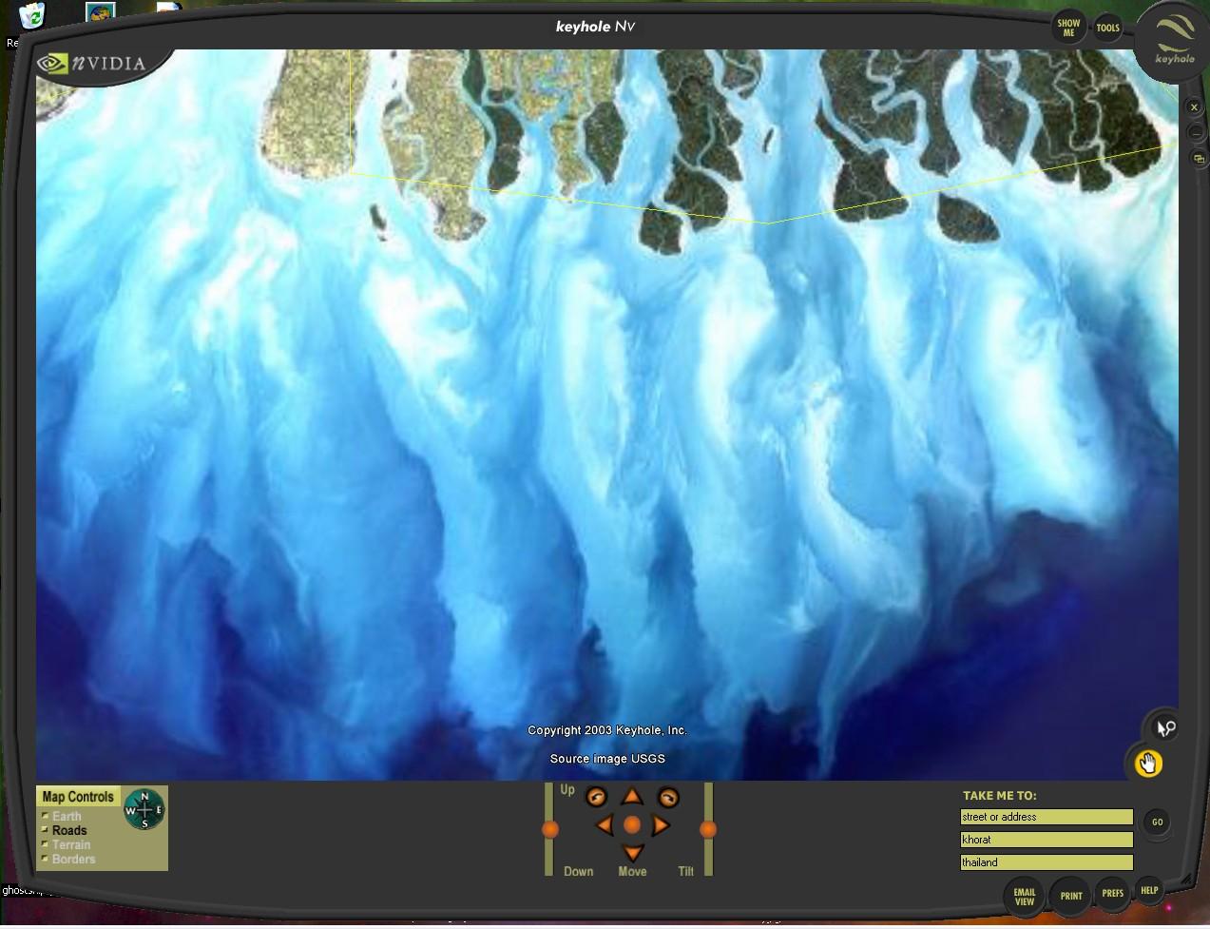
Task: Click the restore window button on right edge
Action: click(x=1199, y=158)
